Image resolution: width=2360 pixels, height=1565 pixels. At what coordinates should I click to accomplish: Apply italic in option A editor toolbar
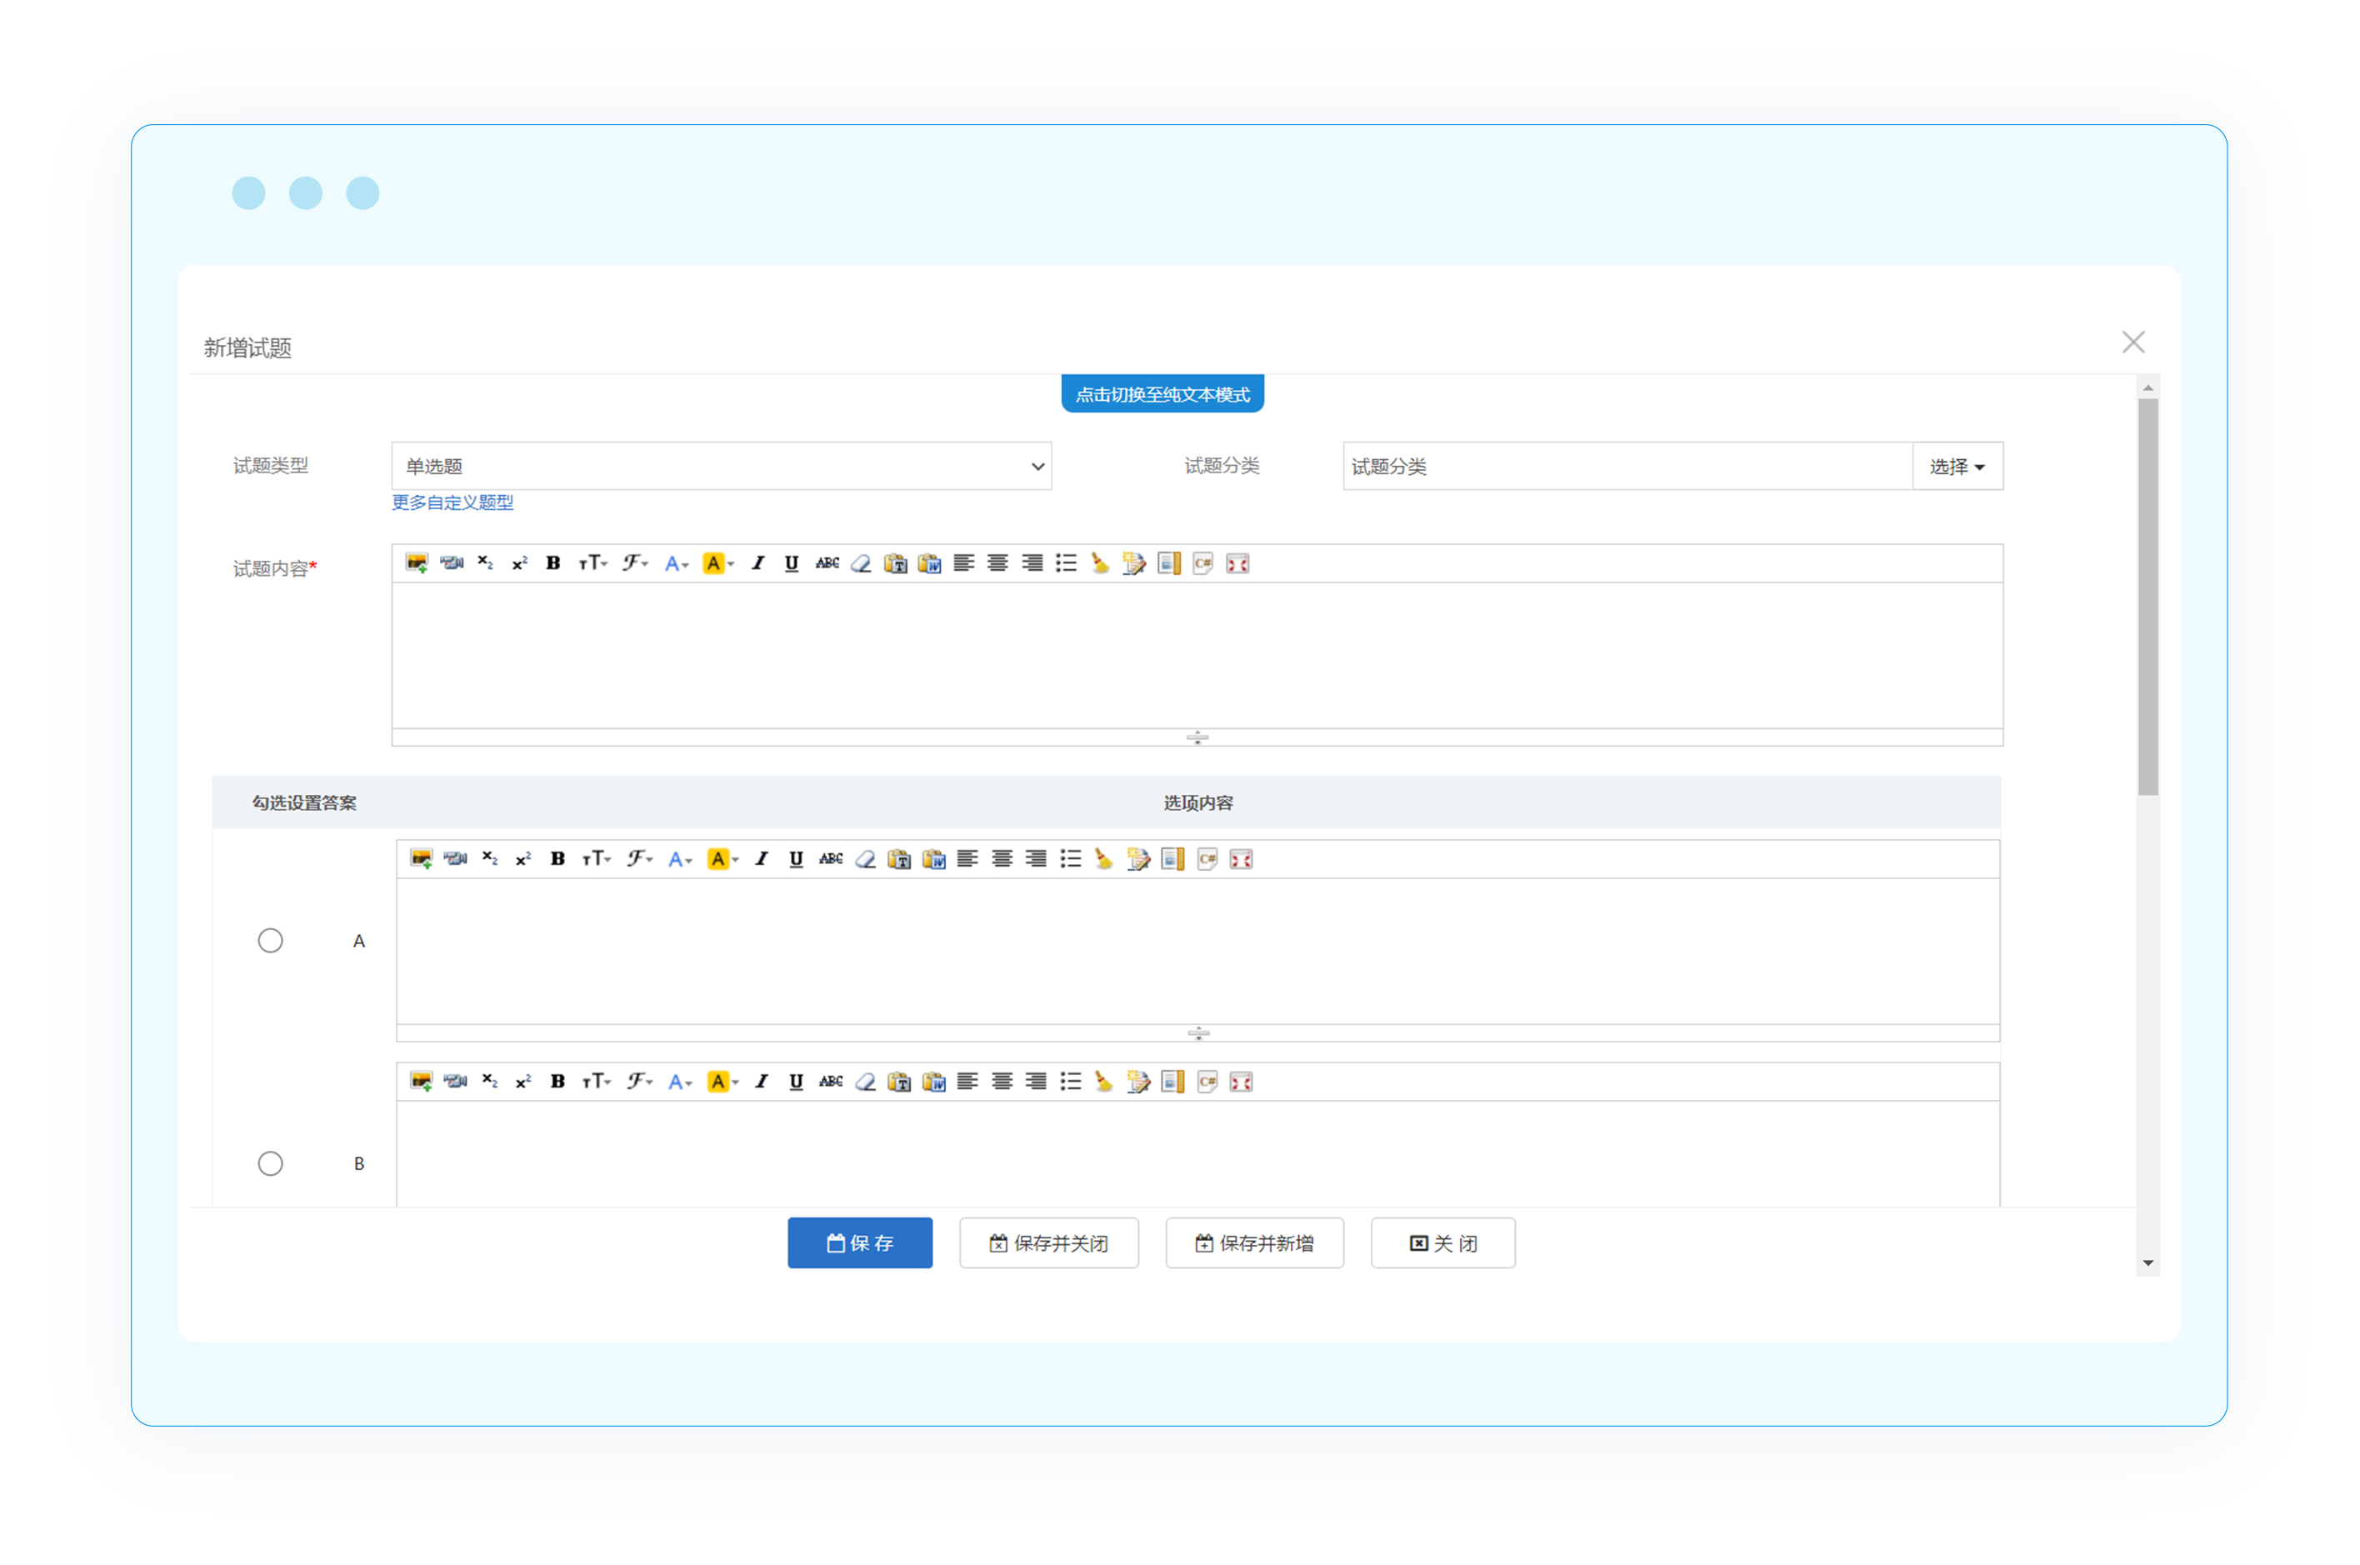[x=762, y=858]
